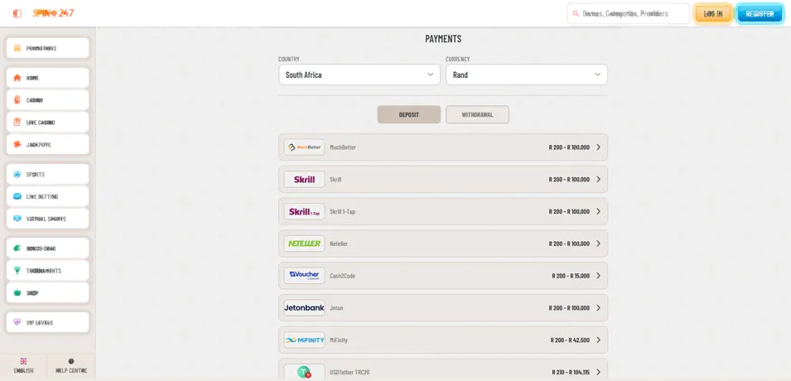Open Live Betting in the sidebar
This screenshot has height=381, width=791.
[47, 197]
